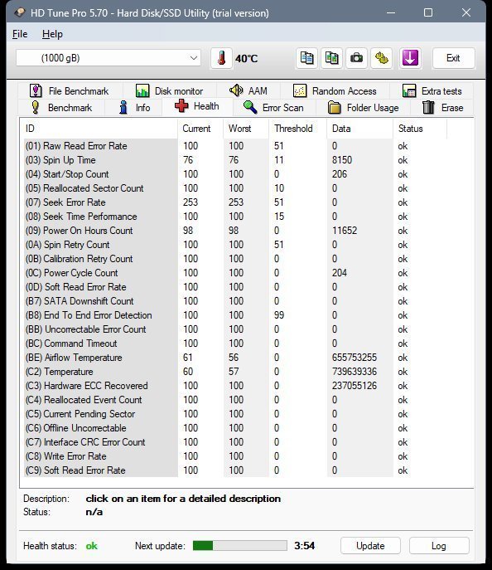Click the Next update progress bar
Viewport: 492px width, 570px height.
240,545
